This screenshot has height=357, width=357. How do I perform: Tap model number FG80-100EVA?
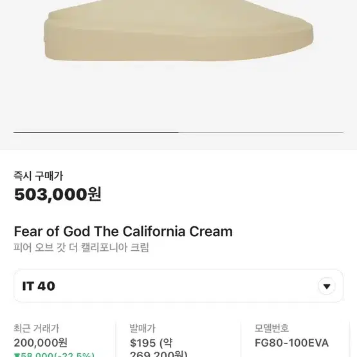click(x=291, y=343)
